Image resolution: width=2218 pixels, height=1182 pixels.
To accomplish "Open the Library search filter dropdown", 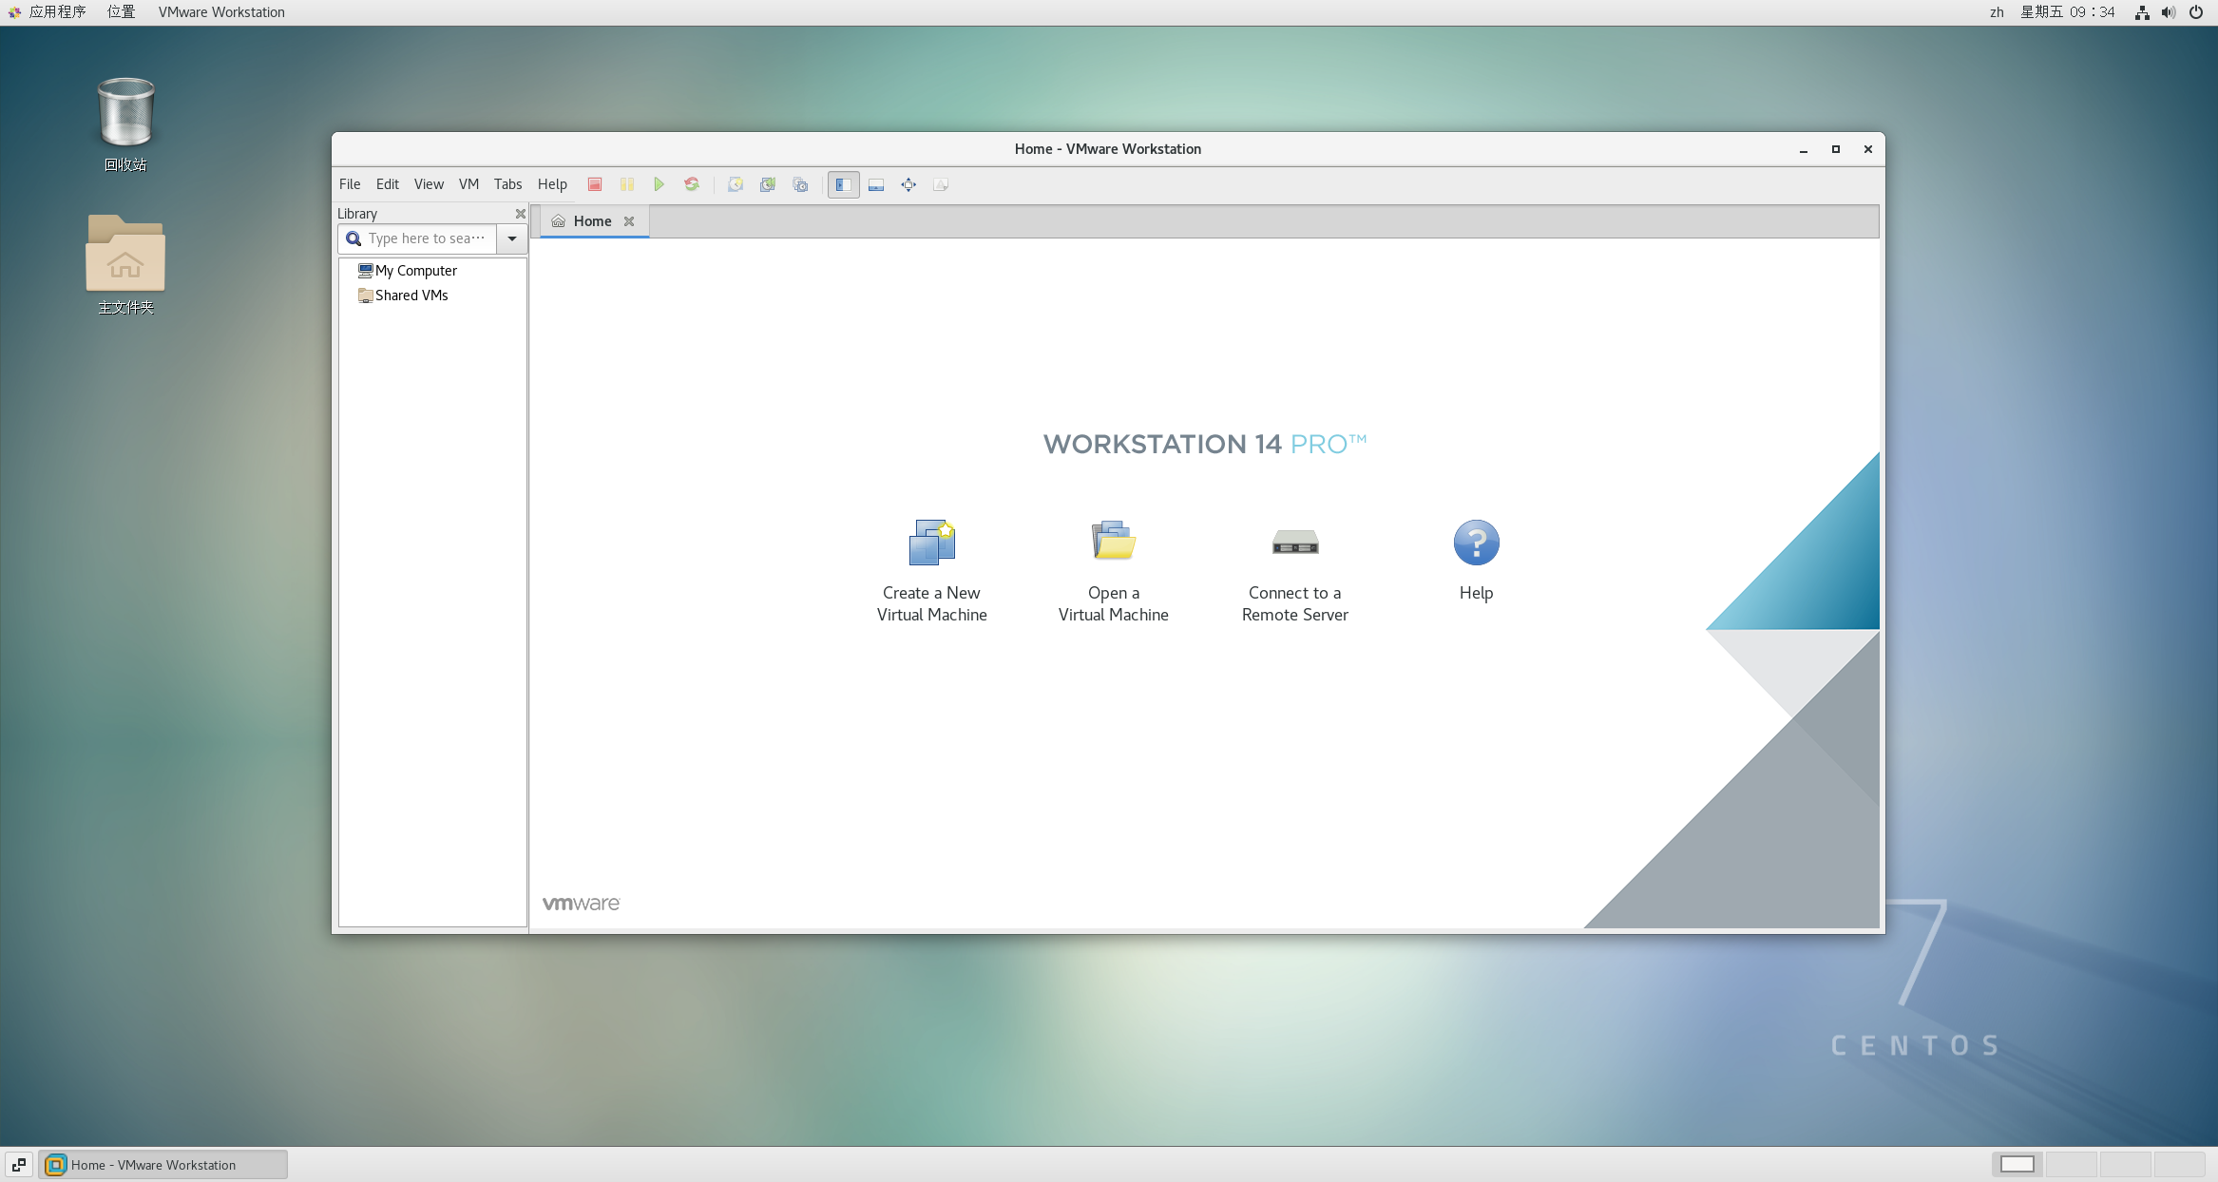I will pyautogui.click(x=512, y=238).
